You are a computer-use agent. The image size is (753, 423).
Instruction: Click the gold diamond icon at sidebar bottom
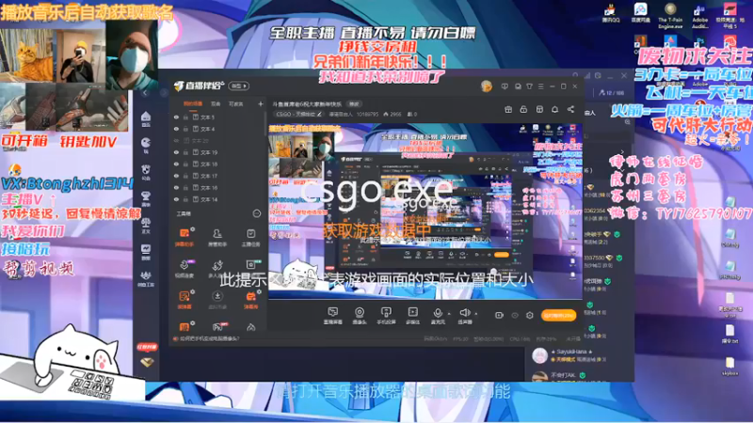[x=147, y=362]
